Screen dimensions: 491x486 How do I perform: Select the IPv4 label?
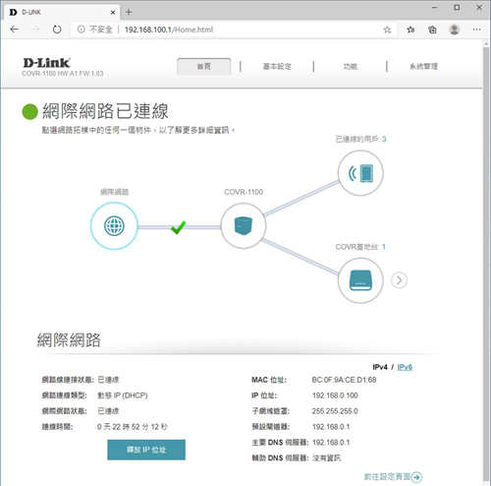380,367
